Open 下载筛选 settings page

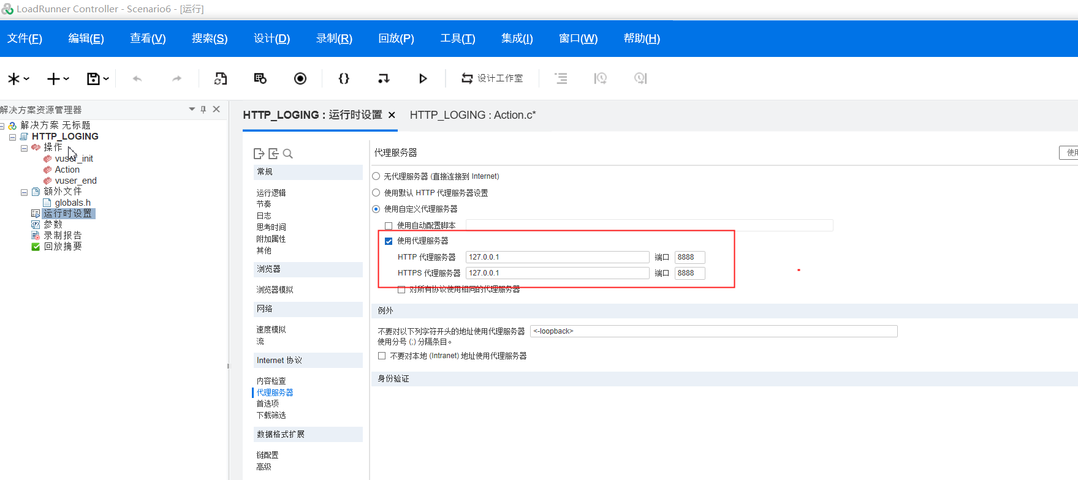click(271, 415)
